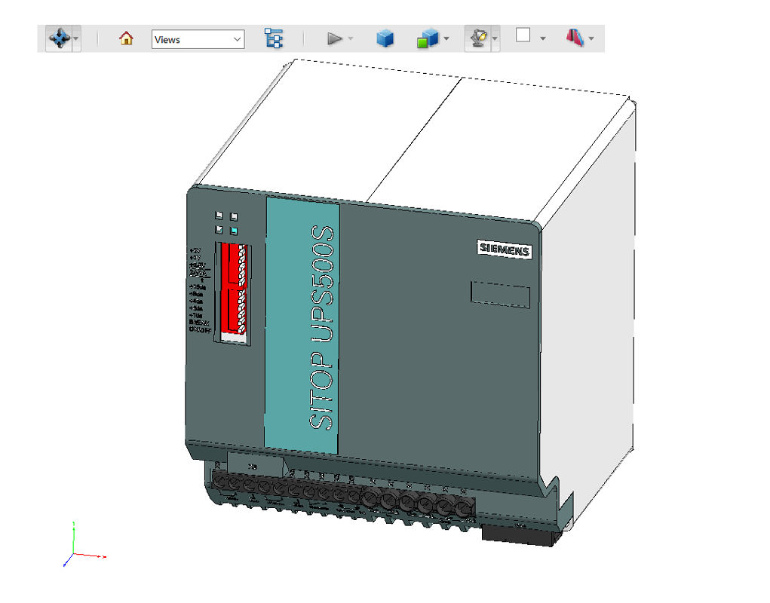Toggle perspective projection with blue cube icon

[385, 38]
